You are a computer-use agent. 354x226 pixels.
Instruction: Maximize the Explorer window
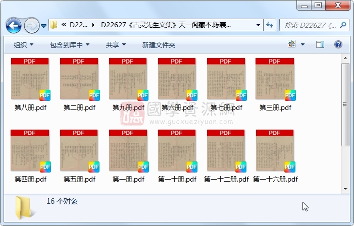pos(318,6)
